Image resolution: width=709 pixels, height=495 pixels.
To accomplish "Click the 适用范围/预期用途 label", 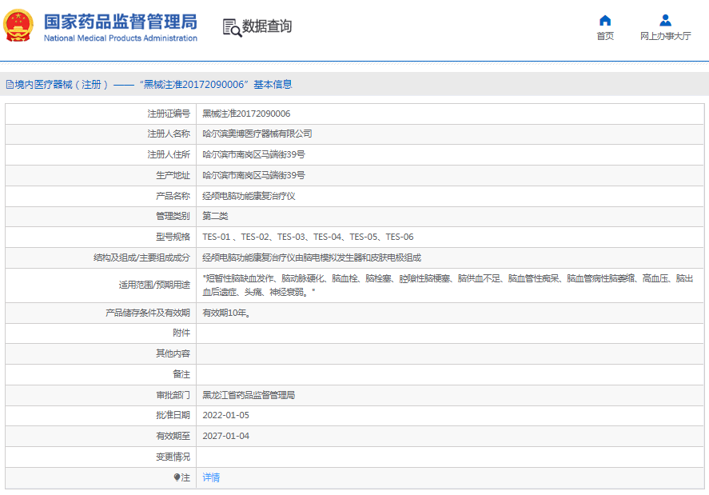I will (154, 285).
